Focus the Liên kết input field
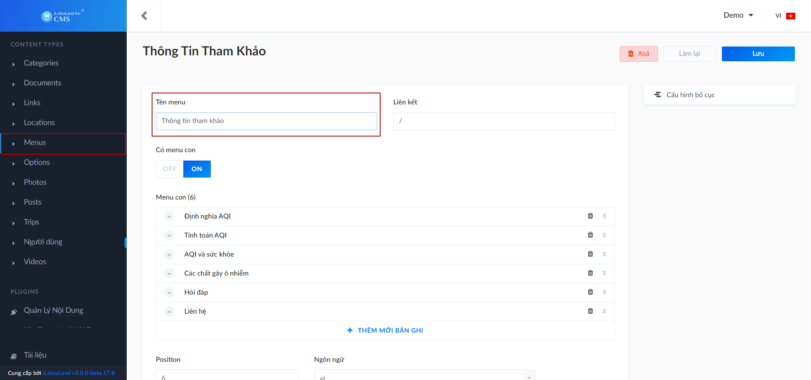The image size is (811, 380). (504, 121)
